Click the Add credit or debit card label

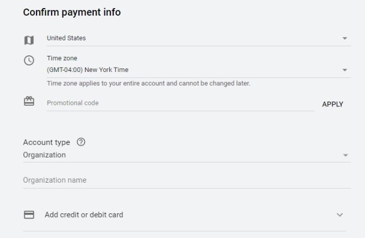pyautogui.click(x=84, y=214)
